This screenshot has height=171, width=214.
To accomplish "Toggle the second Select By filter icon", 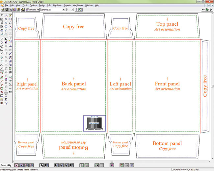I will pos(22,165).
